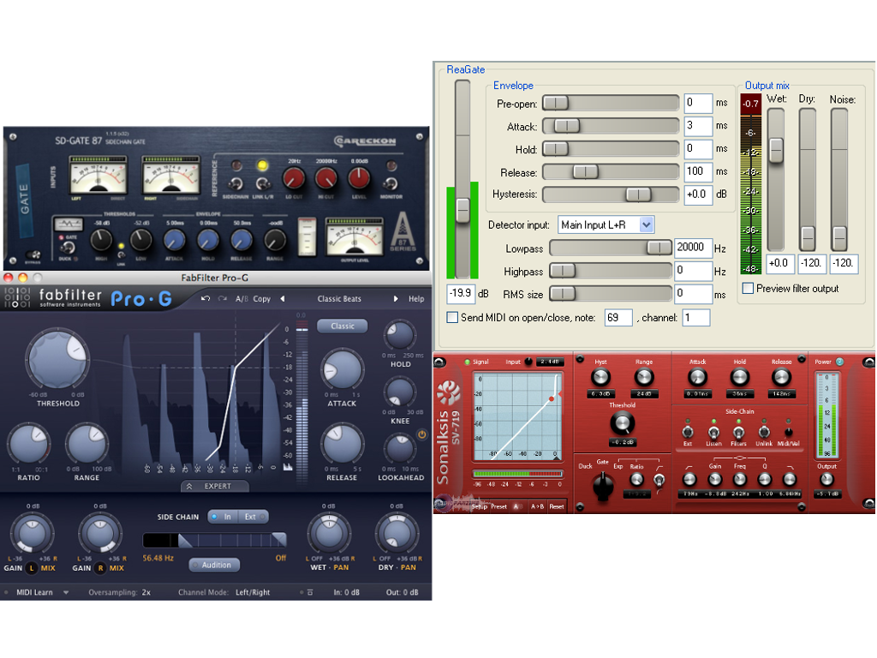Click ReaGate Attack slider handle
The height and width of the screenshot is (658, 877).
[567, 126]
